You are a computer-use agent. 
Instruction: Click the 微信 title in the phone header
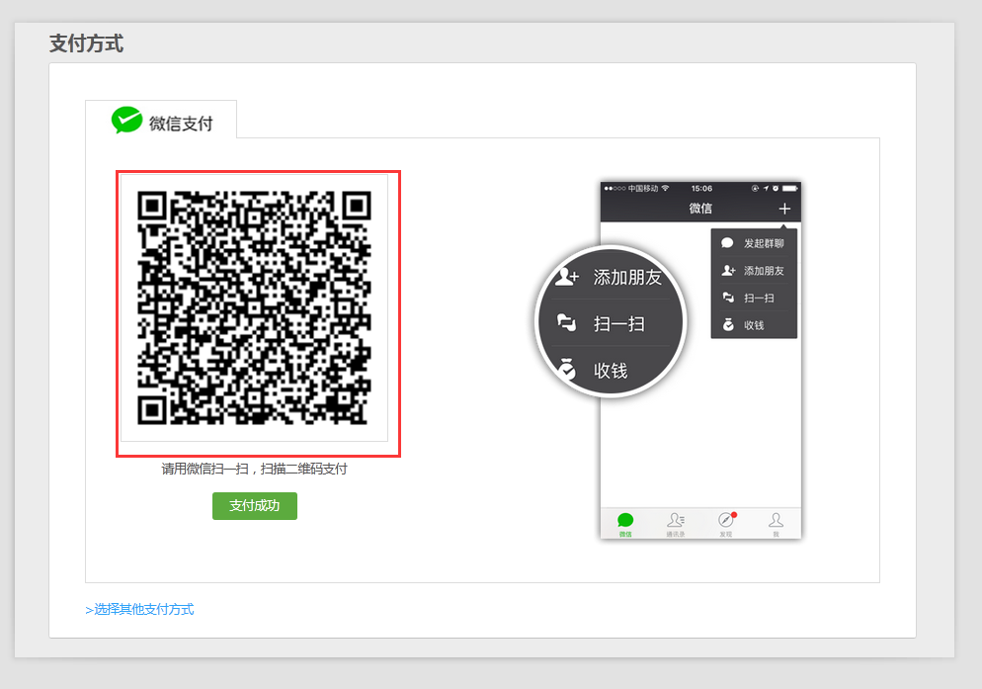[x=700, y=209]
